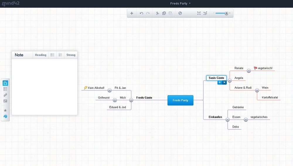Collapse the Mick branch
The image size is (293, 166).
pos(115,100)
